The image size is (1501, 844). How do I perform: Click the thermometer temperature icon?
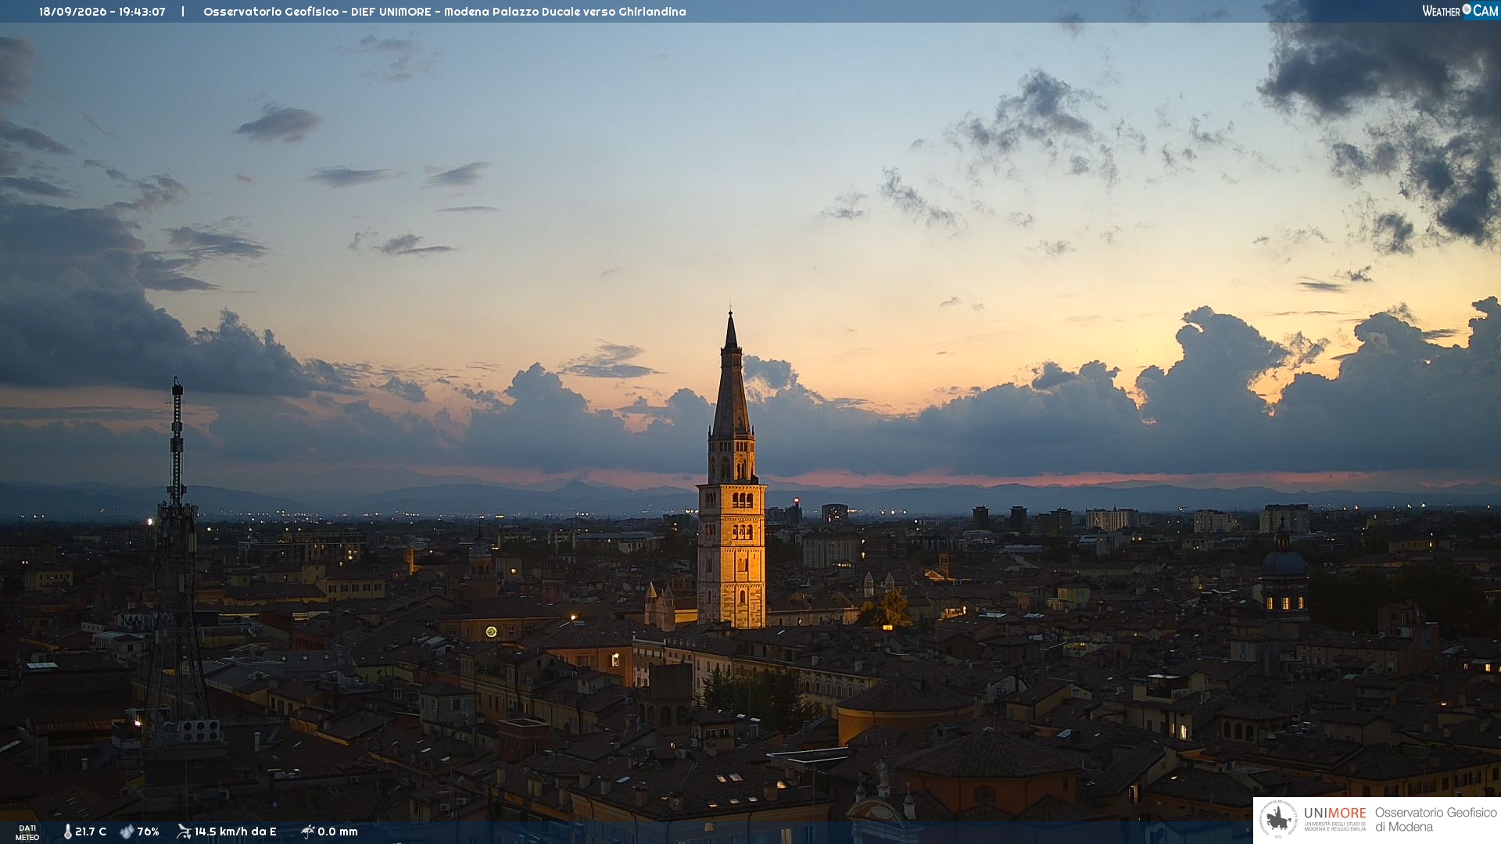tap(67, 831)
